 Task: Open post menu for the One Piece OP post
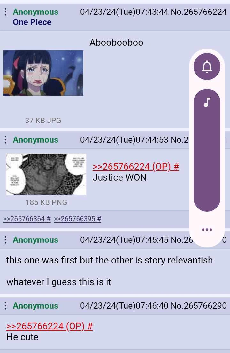[6, 12]
